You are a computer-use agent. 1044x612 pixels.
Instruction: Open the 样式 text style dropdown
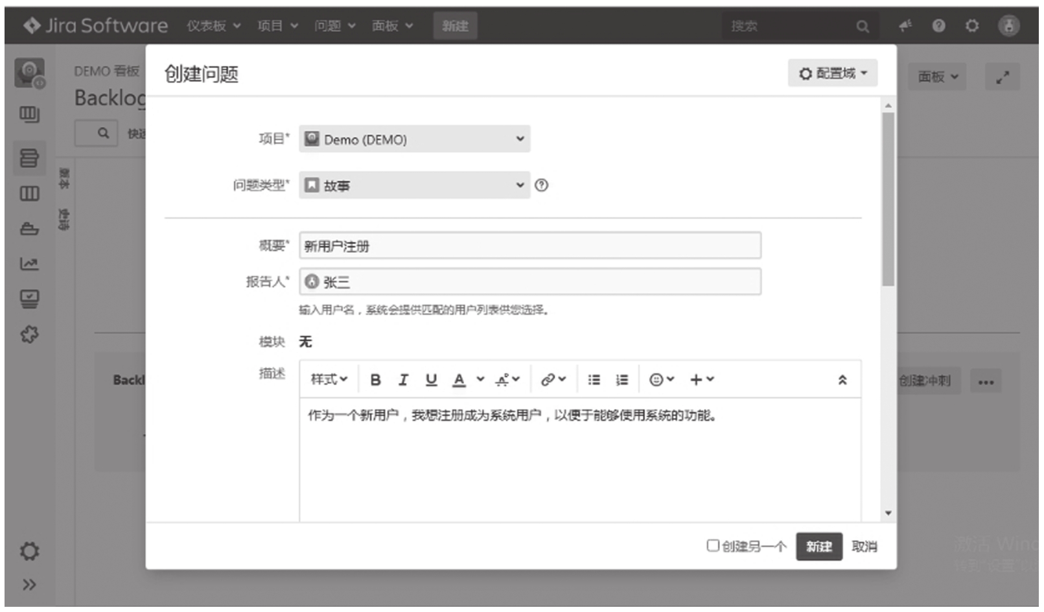click(x=329, y=379)
